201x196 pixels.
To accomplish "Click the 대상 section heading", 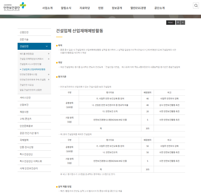I will tap(60, 62).
